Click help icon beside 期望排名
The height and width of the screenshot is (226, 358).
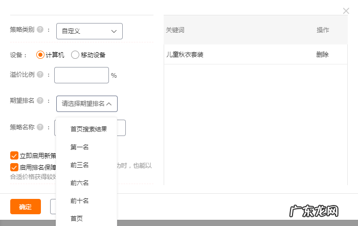pos(40,100)
